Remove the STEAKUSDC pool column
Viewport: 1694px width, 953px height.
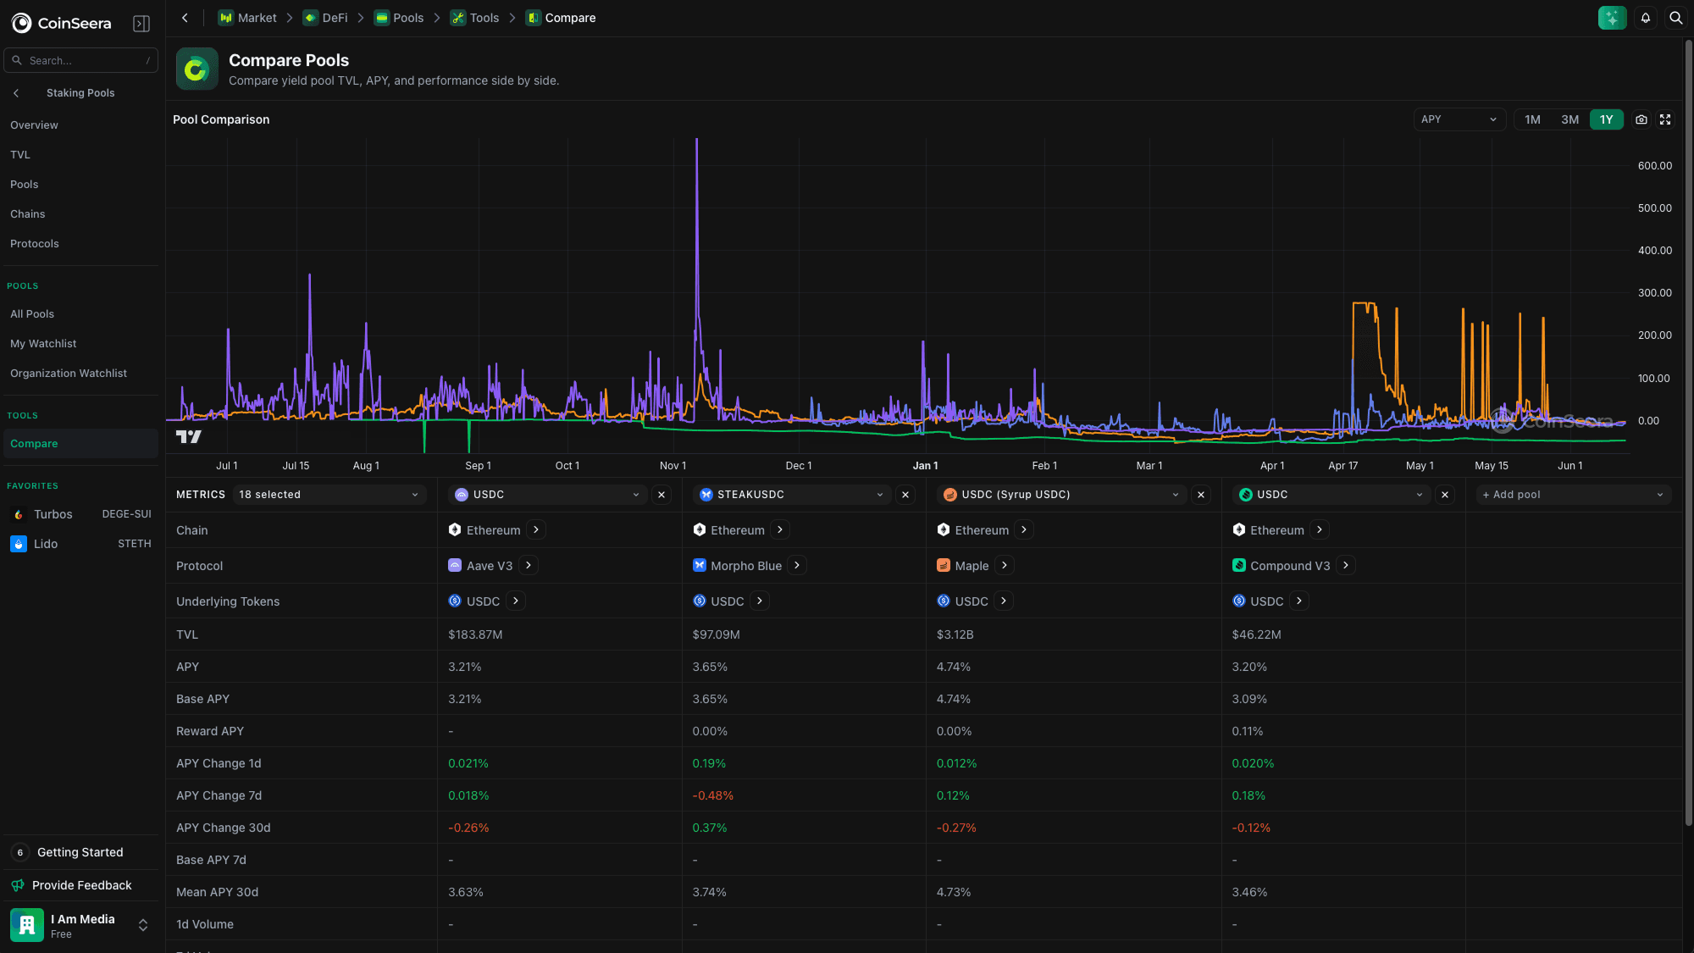905,495
